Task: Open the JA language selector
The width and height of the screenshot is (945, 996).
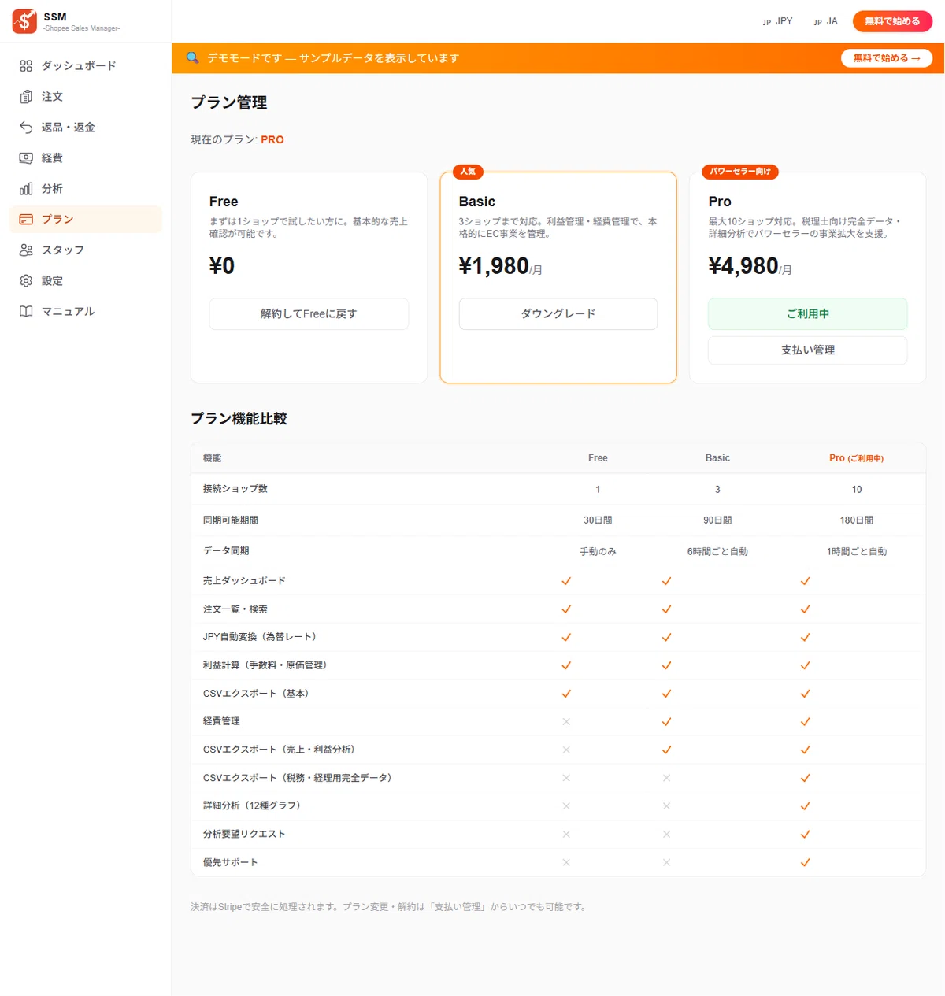Action: coord(826,21)
